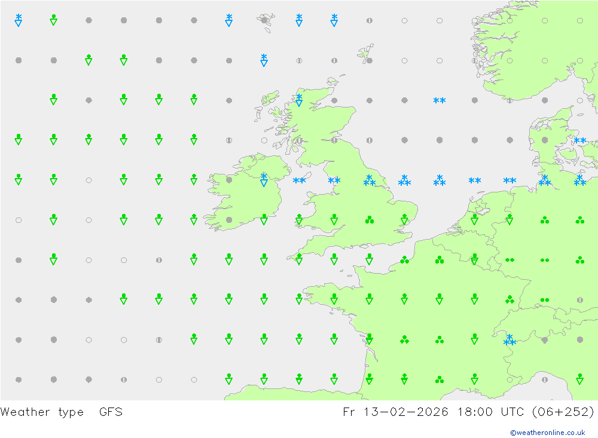Click the double snowflake in the North Sea northeast of Scotland
The image size is (598, 438).
440,100
